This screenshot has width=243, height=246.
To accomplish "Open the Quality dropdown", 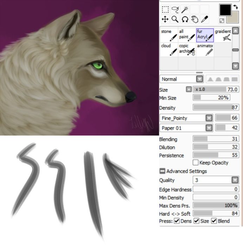I will pos(235,180).
